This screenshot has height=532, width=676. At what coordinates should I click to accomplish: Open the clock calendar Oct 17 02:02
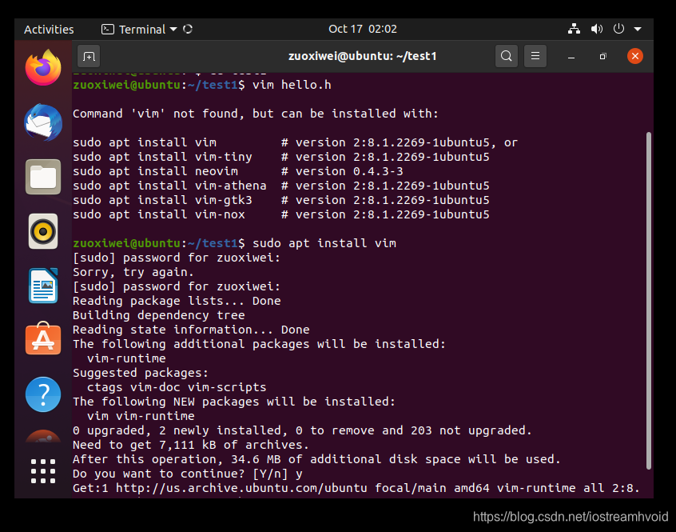[363, 29]
